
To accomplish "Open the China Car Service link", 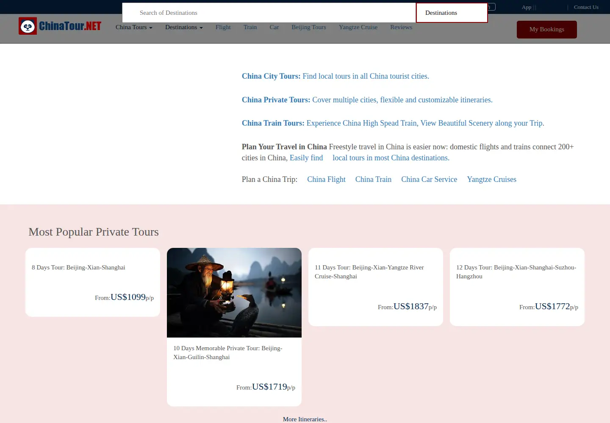I will [x=429, y=179].
